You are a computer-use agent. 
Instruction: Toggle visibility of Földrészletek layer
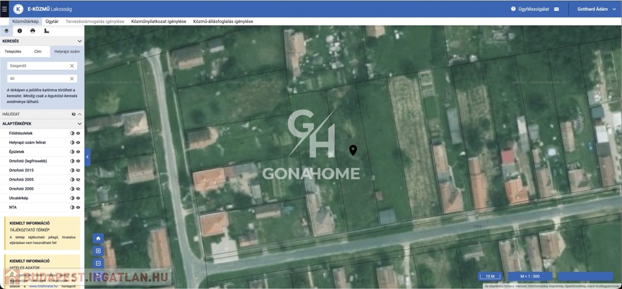78,133
